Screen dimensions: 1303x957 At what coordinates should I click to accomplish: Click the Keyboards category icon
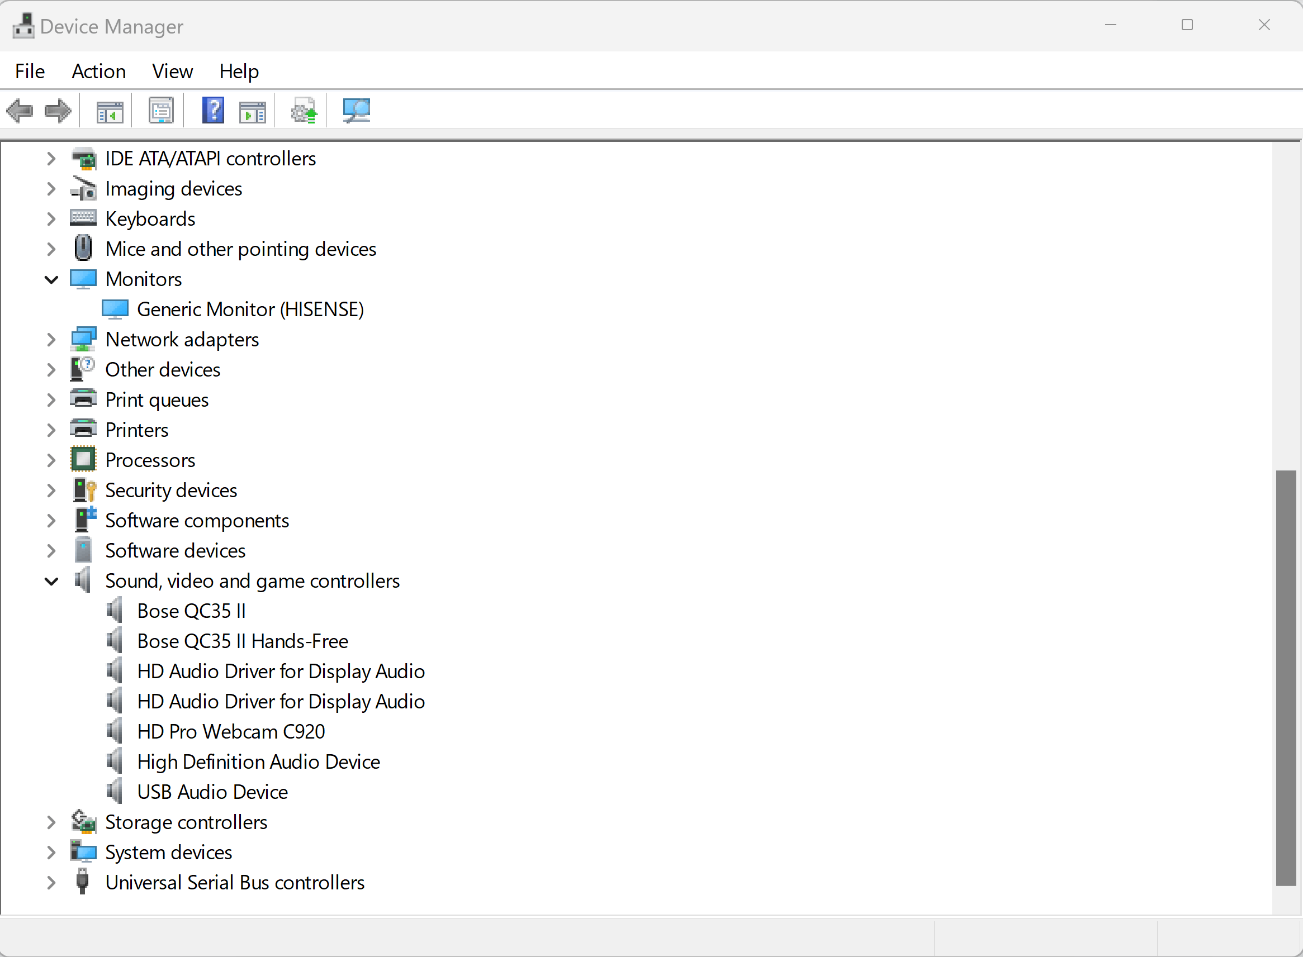click(x=83, y=218)
